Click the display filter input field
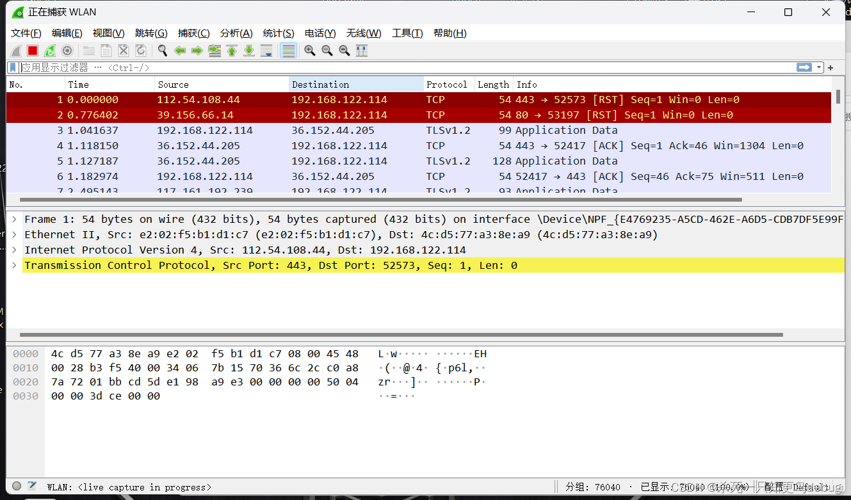 256,67
